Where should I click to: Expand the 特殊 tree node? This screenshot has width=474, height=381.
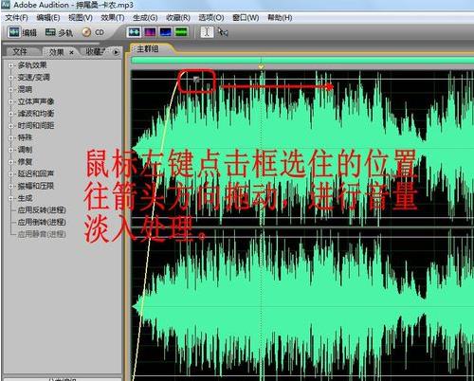(10, 138)
